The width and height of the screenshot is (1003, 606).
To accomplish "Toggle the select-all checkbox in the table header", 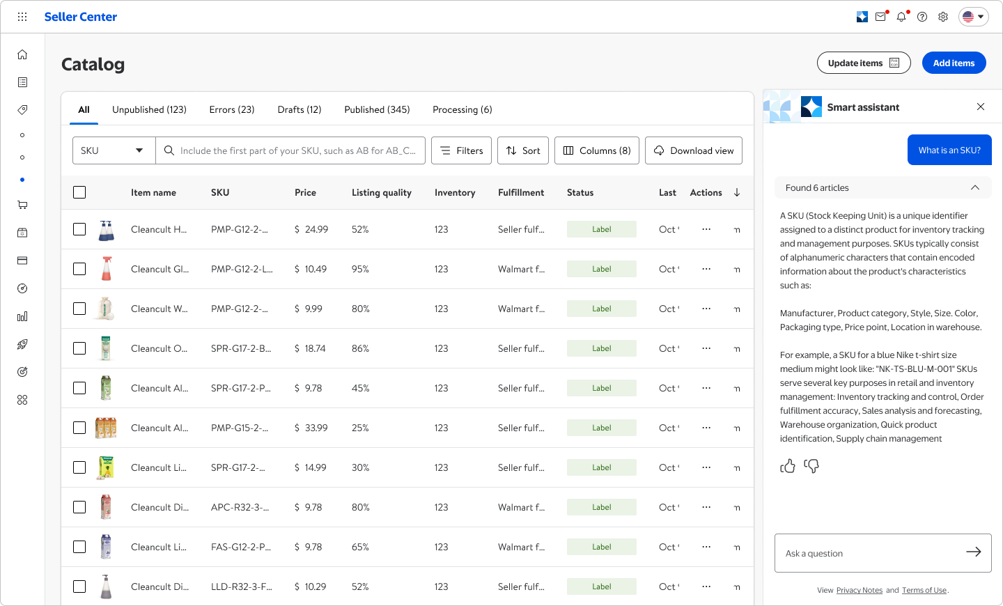I will pos(79,192).
